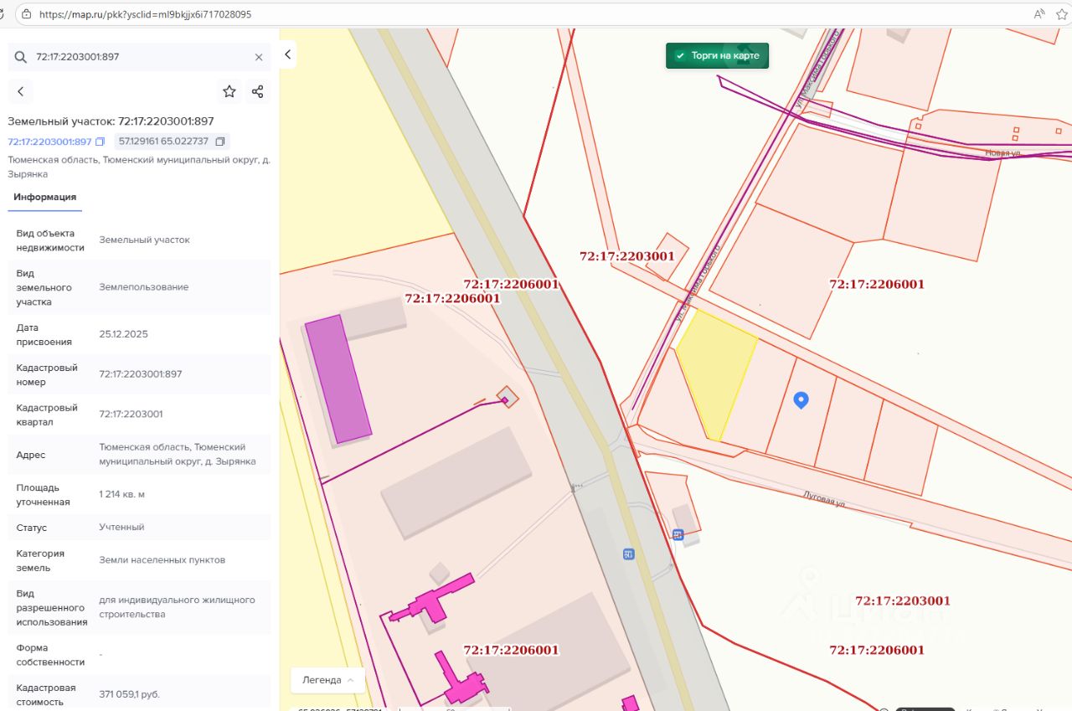This screenshot has height=711, width=1072.
Task: Click the 'Форма собственности' row label
Action: (x=50, y=655)
